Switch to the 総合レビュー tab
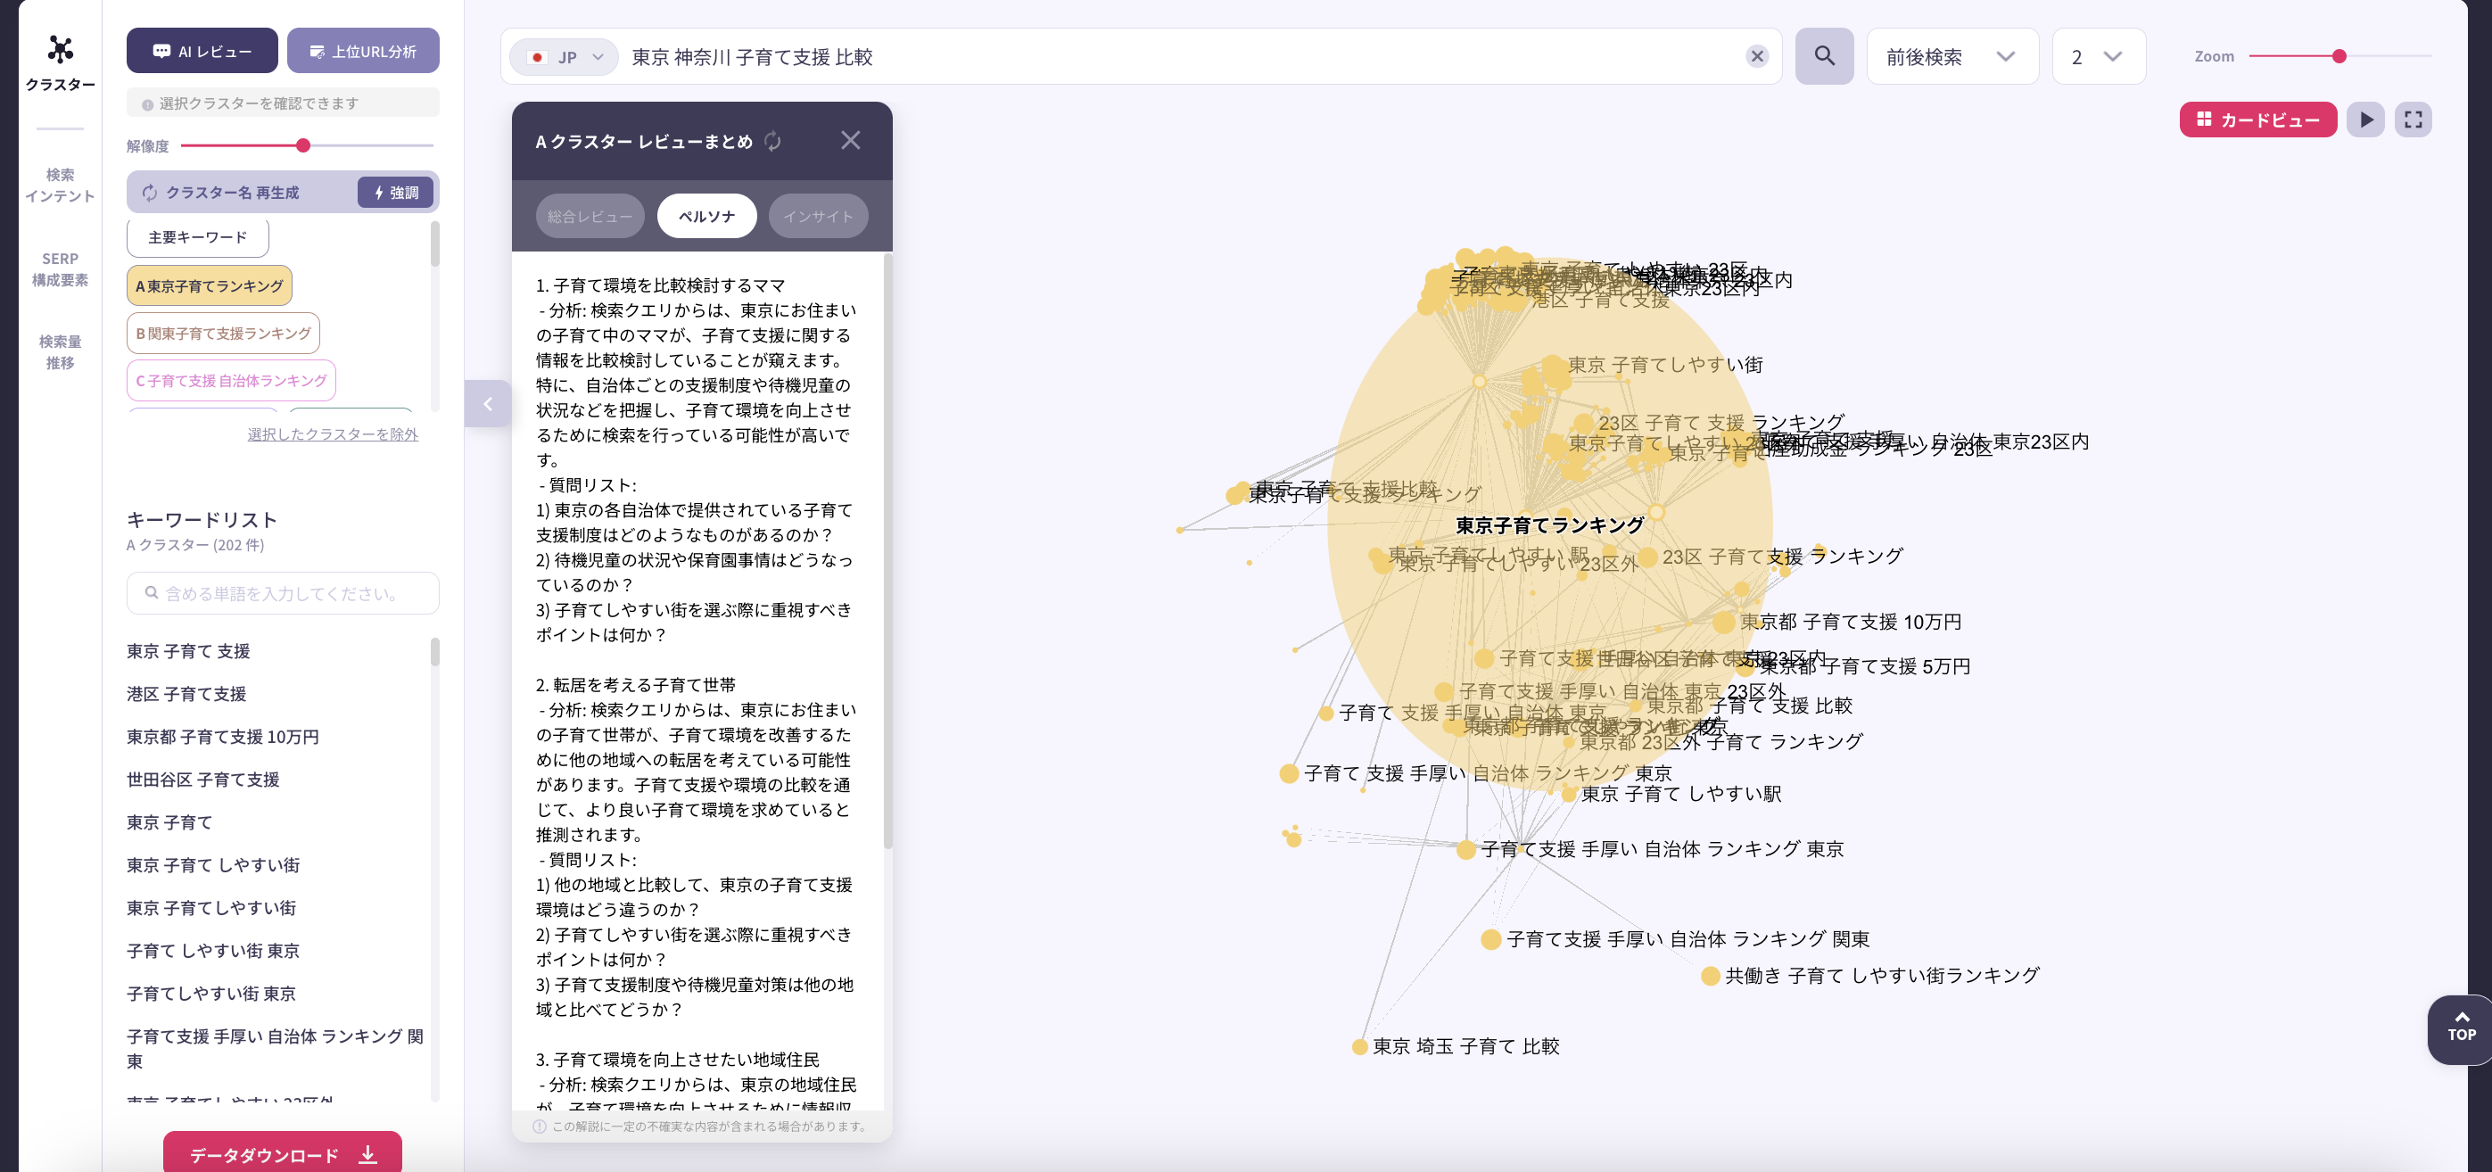The image size is (2492, 1172). pos(590,216)
